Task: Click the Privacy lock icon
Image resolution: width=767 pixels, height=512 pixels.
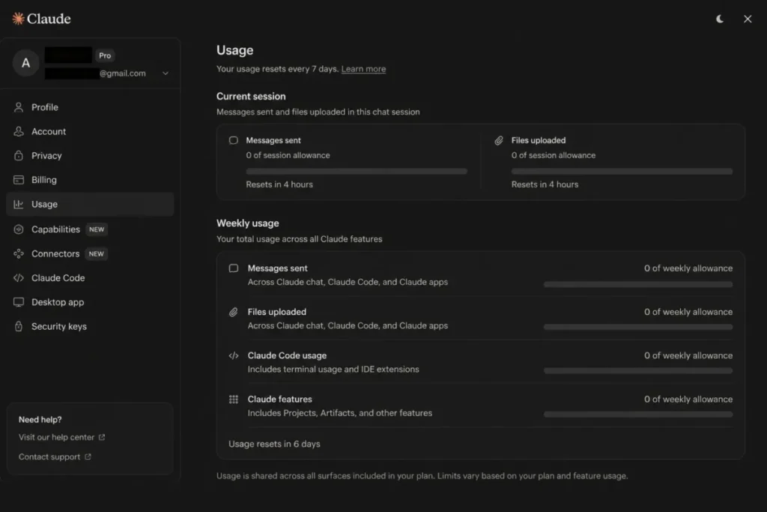Action: [x=19, y=155]
